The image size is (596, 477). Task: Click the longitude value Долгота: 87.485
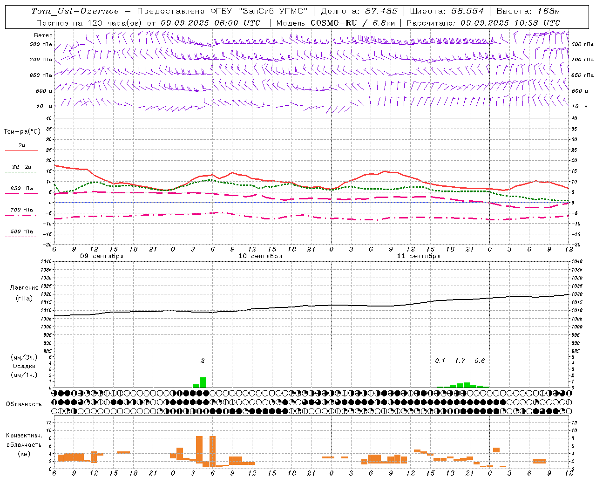click(x=359, y=11)
